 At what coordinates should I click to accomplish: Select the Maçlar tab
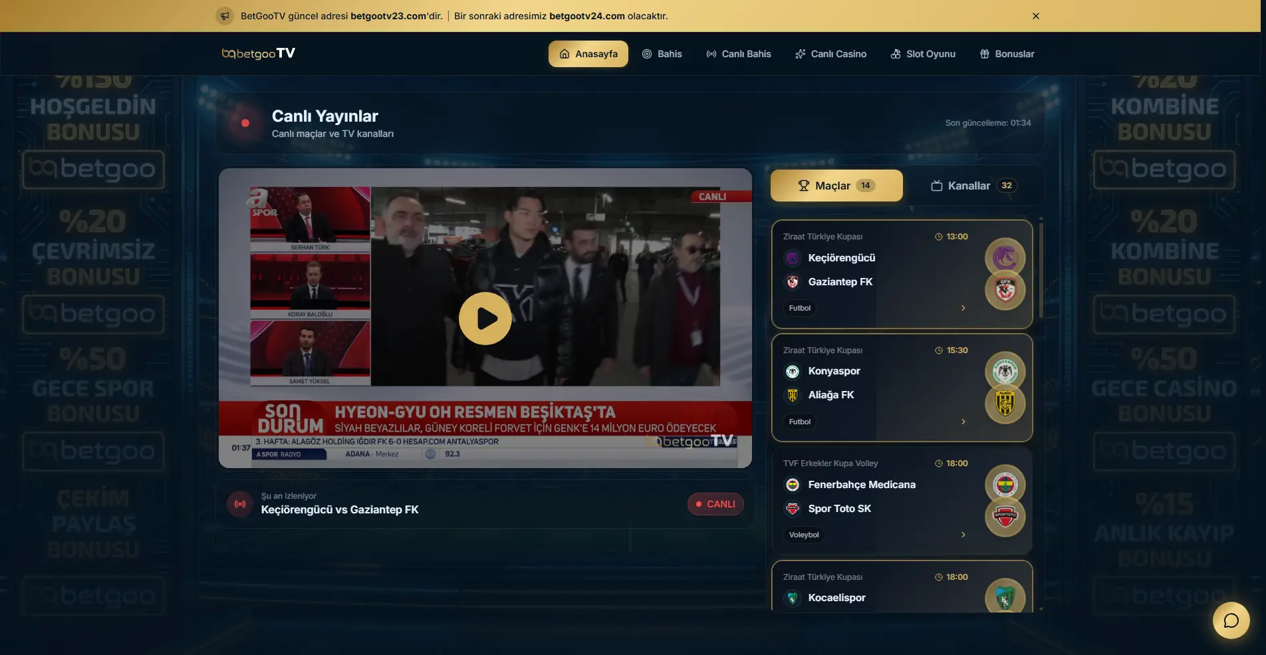836,186
